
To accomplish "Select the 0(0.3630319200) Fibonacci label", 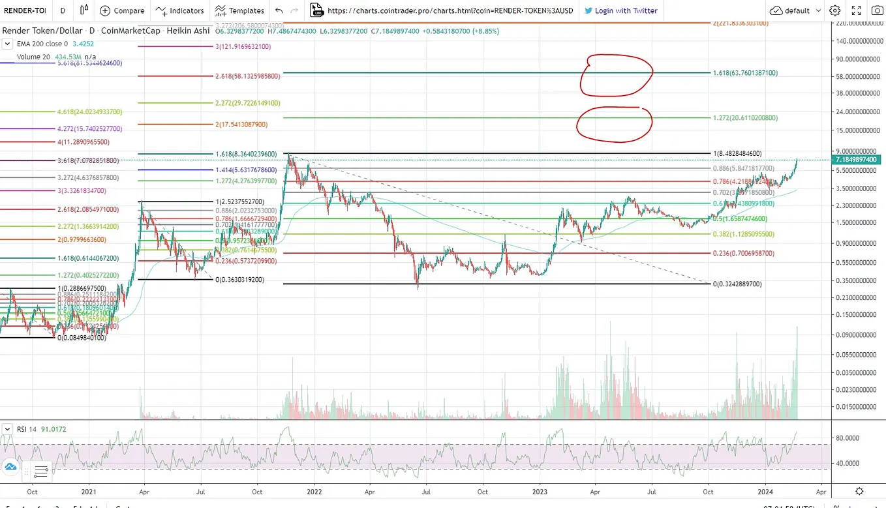I will click(x=239, y=279).
